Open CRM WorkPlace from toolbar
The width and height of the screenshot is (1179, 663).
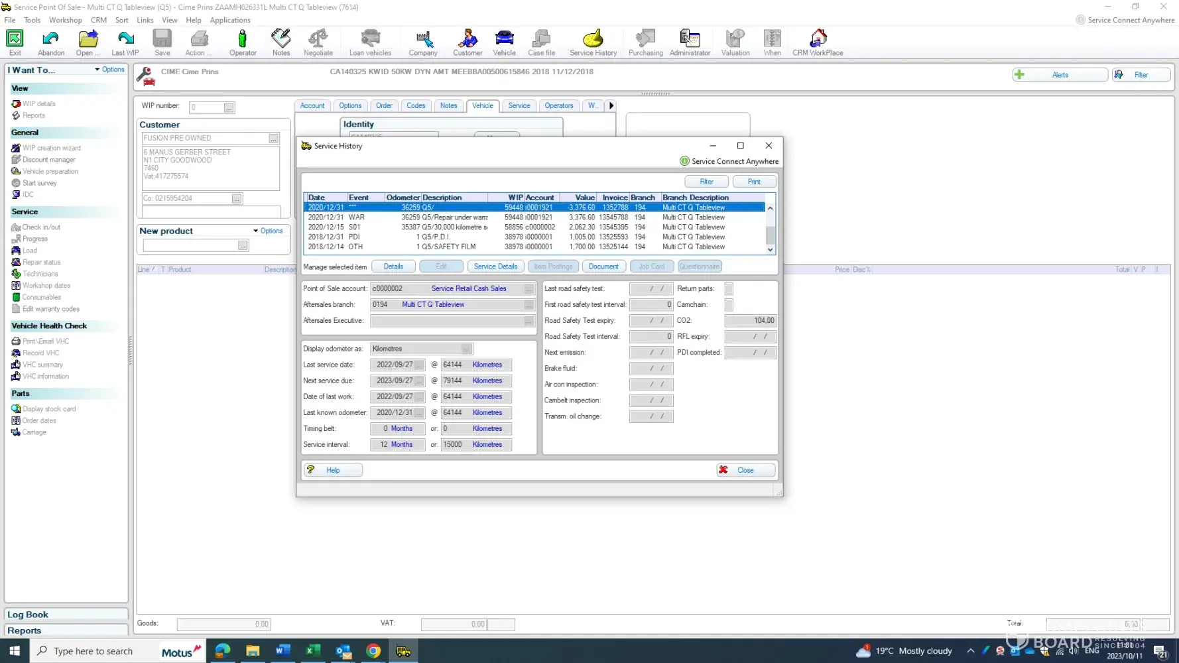pyautogui.click(x=818, y=42)
